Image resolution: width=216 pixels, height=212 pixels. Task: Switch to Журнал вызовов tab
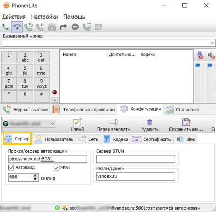pos(25,109)
